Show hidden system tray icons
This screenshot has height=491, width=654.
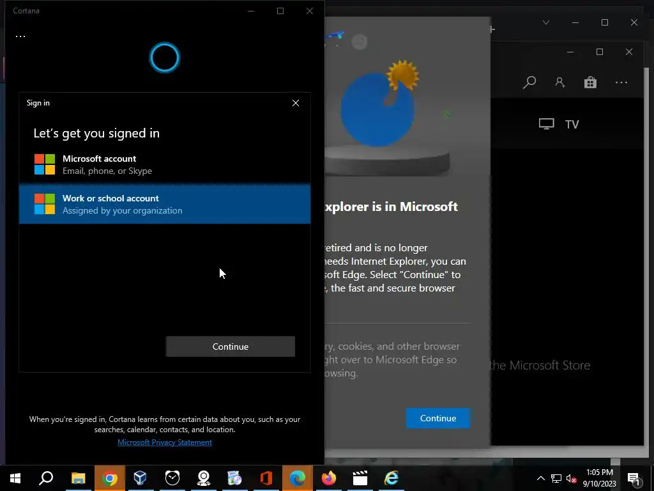[x=540, y=478]
